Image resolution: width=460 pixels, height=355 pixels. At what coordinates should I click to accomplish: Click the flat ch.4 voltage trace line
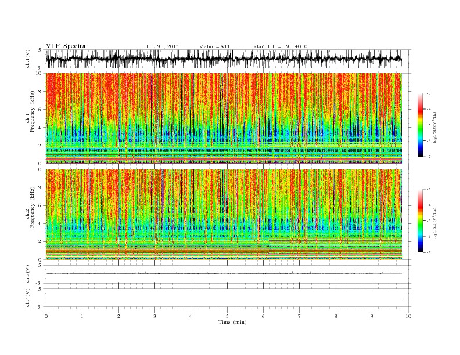coord(224,298)
